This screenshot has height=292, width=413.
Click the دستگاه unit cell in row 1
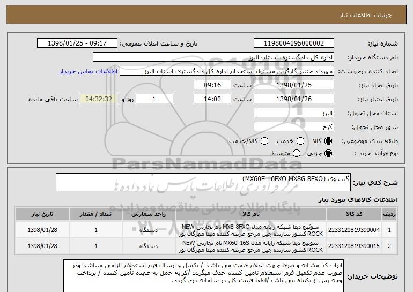[x=149, y=230]
